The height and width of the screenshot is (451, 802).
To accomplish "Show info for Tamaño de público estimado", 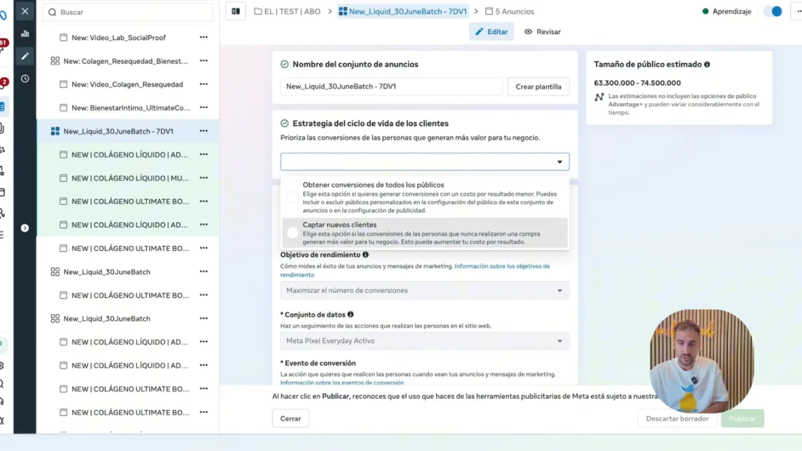I will [x=707, y=64].
